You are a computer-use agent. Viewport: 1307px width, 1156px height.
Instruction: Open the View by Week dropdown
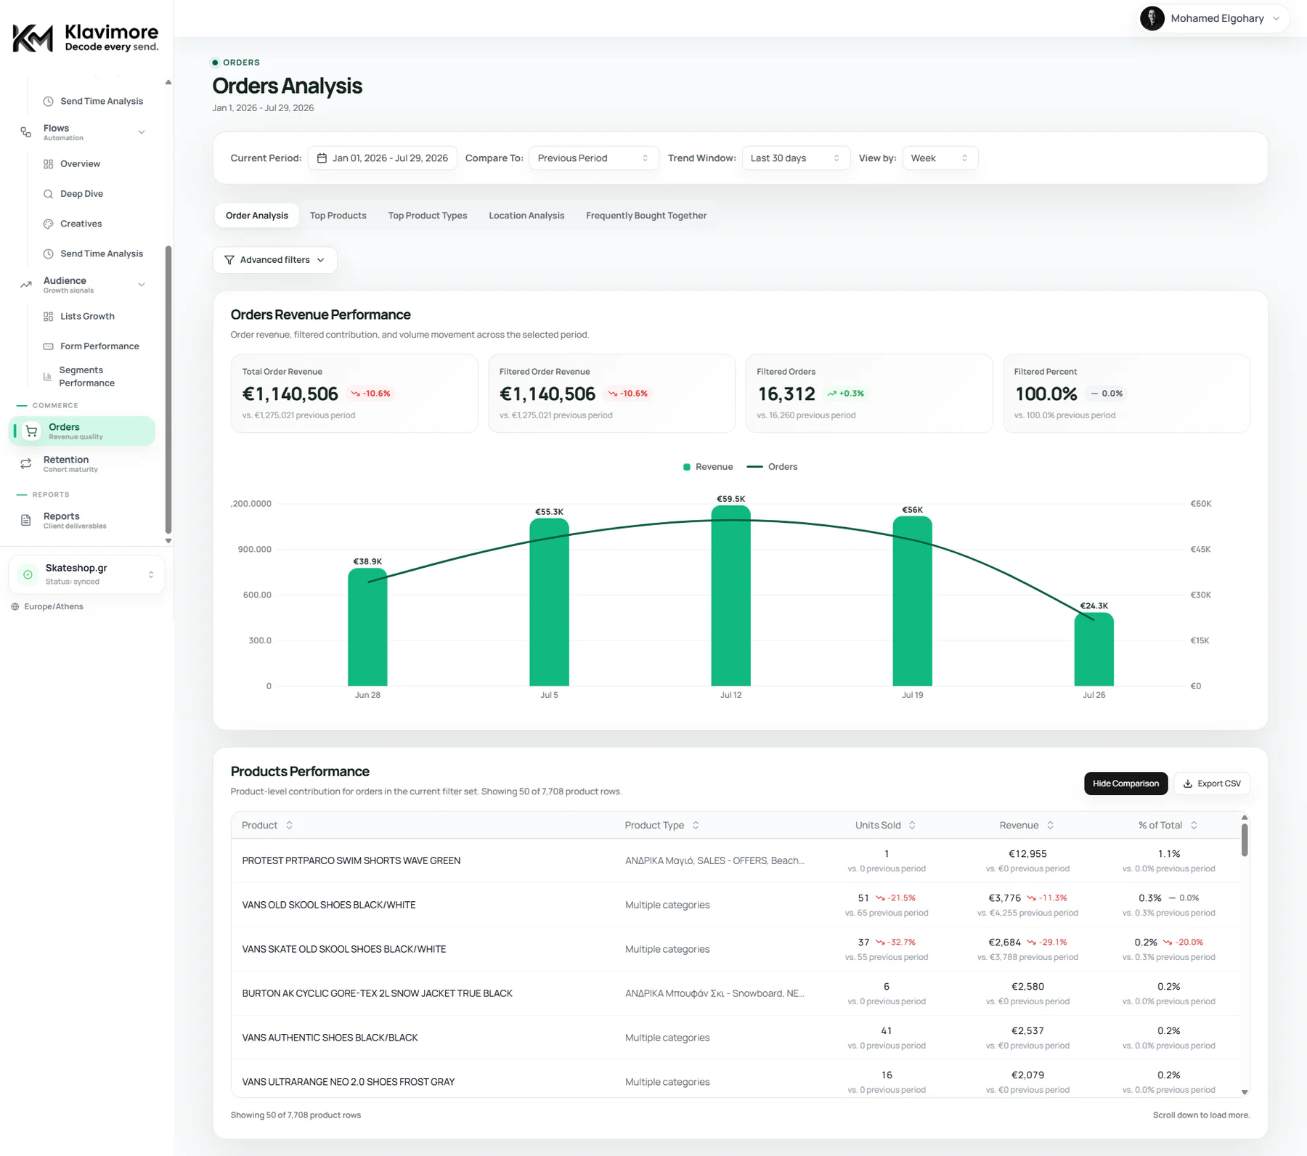pos(940,158)
